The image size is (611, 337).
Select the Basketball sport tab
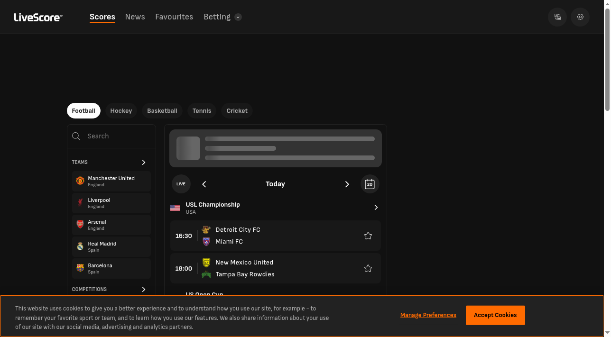pos(162,110)
